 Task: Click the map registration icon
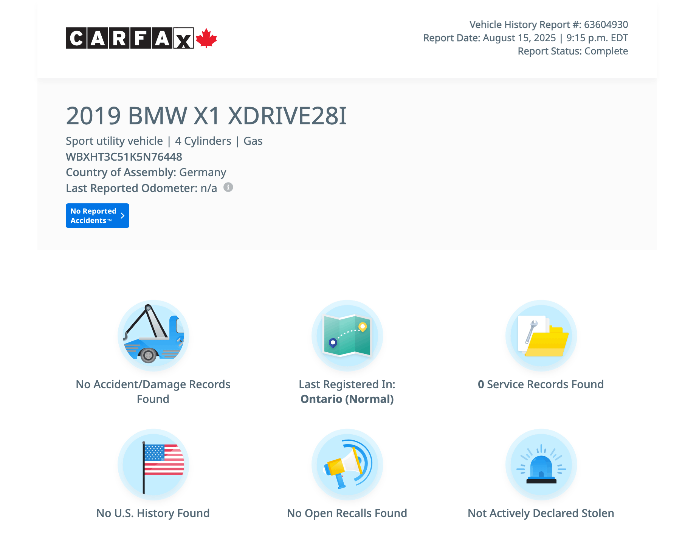click(347, 336)
